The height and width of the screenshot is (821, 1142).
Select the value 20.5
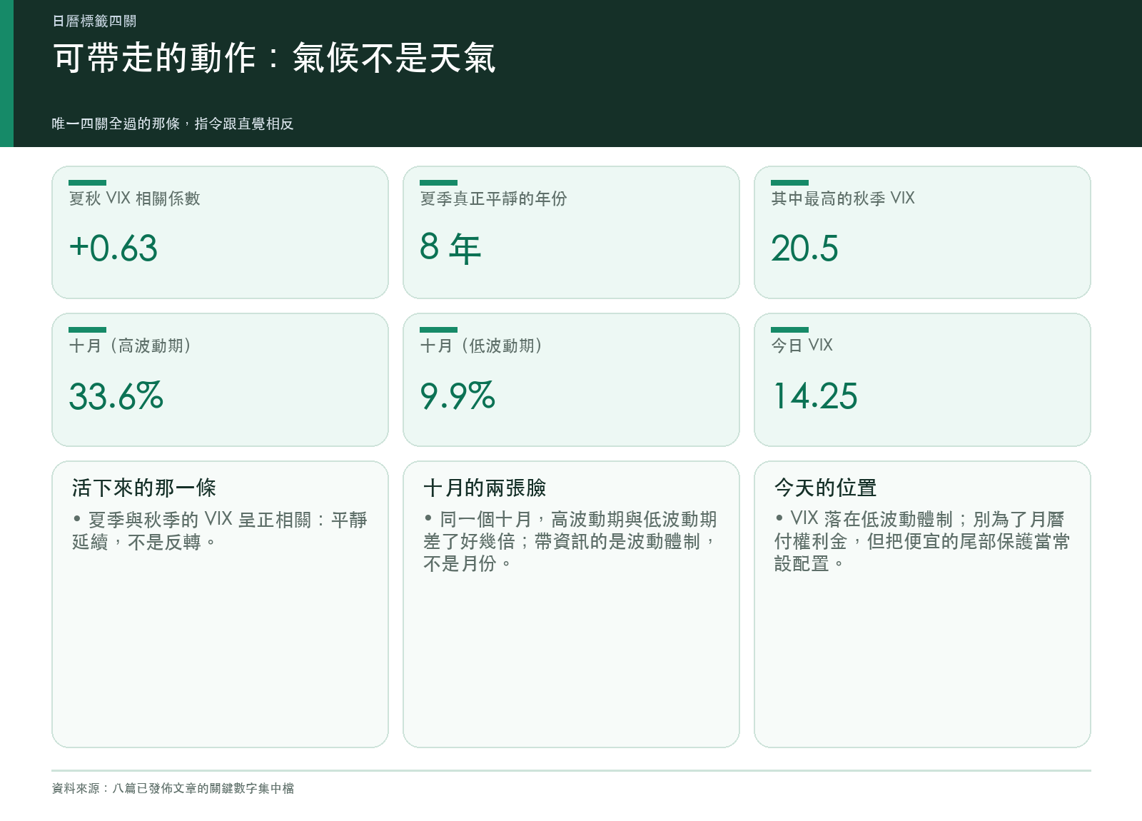(804, 248)
